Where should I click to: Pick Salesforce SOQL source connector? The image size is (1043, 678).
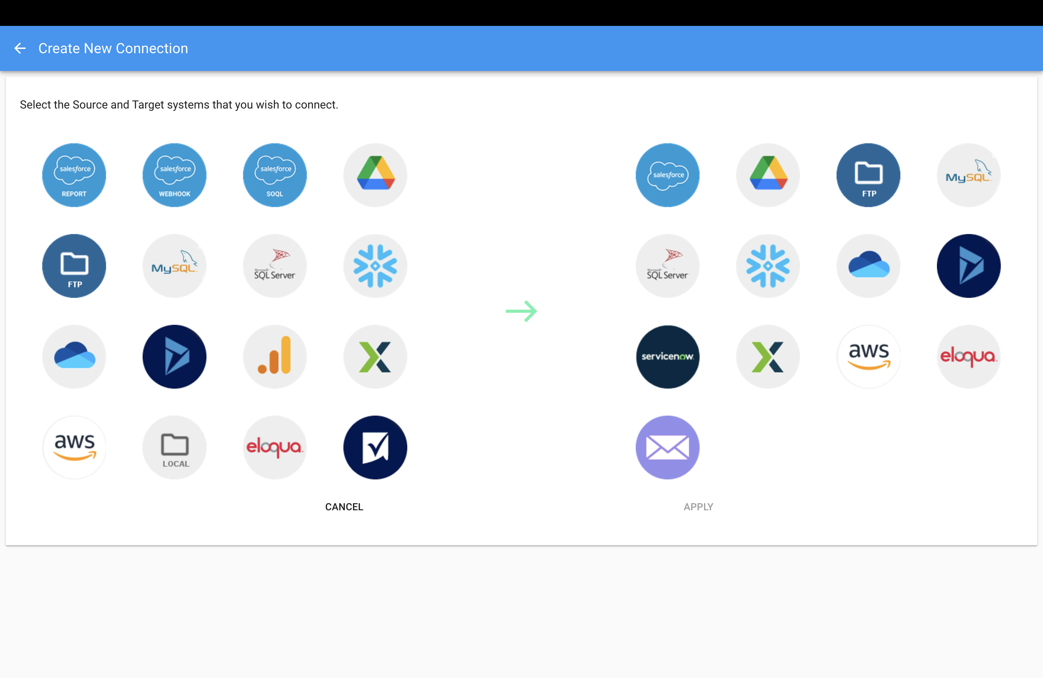click(275, 175)
